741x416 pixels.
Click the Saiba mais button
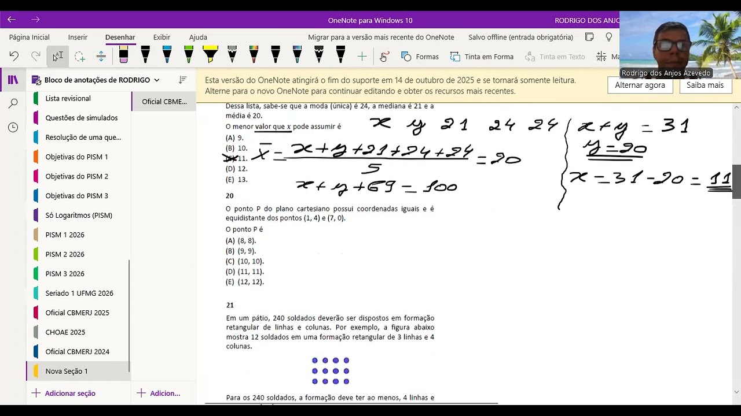click(x=705, y=85)
